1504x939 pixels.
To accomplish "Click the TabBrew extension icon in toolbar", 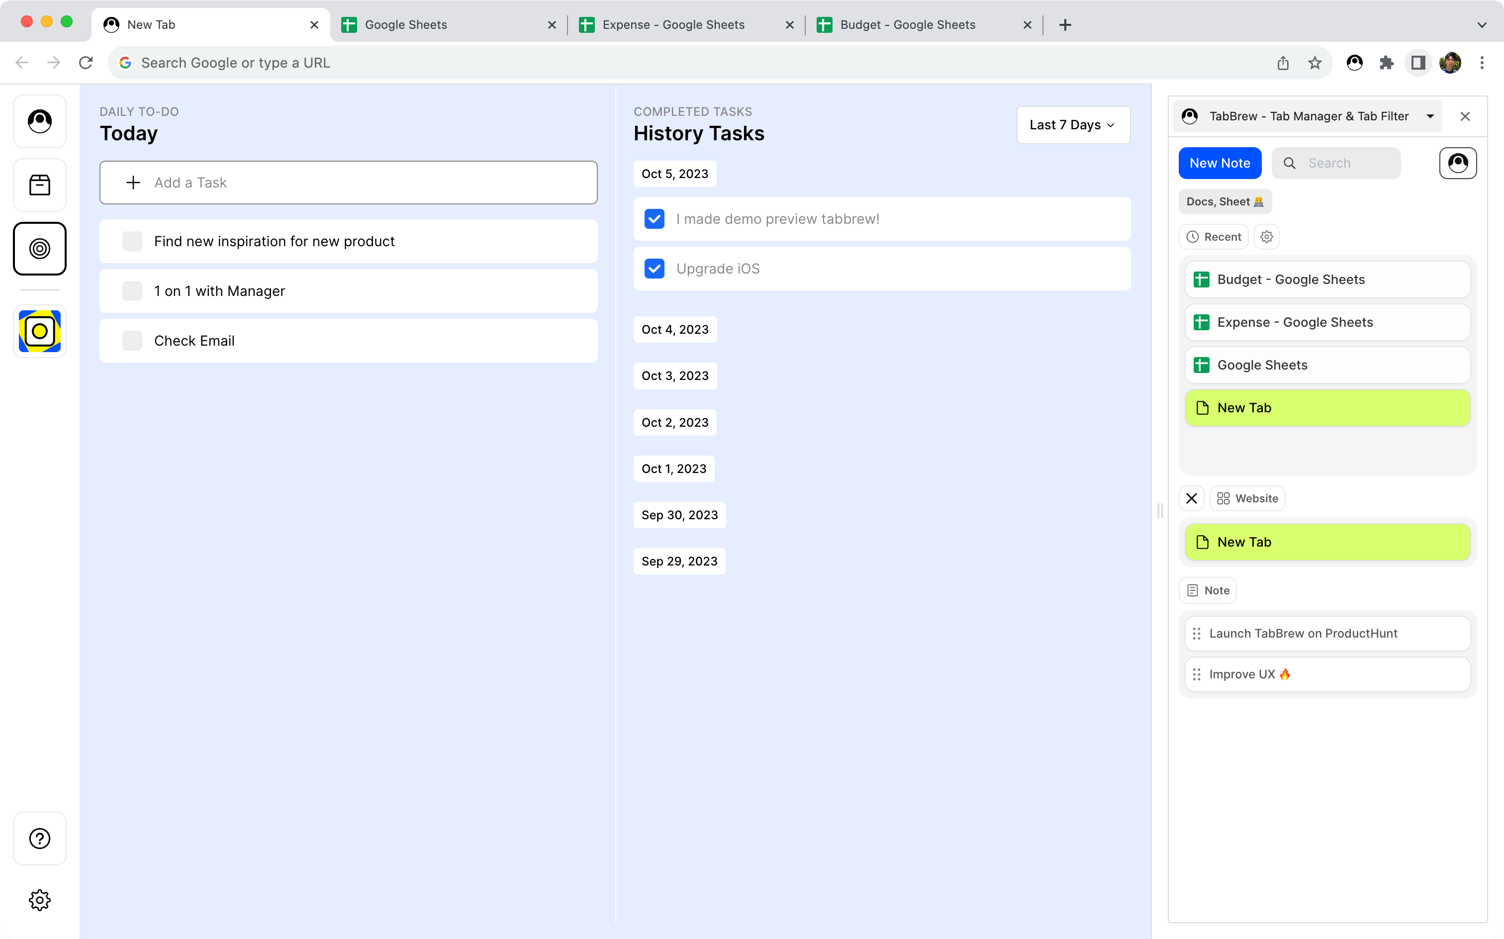I will (1354, 63).
